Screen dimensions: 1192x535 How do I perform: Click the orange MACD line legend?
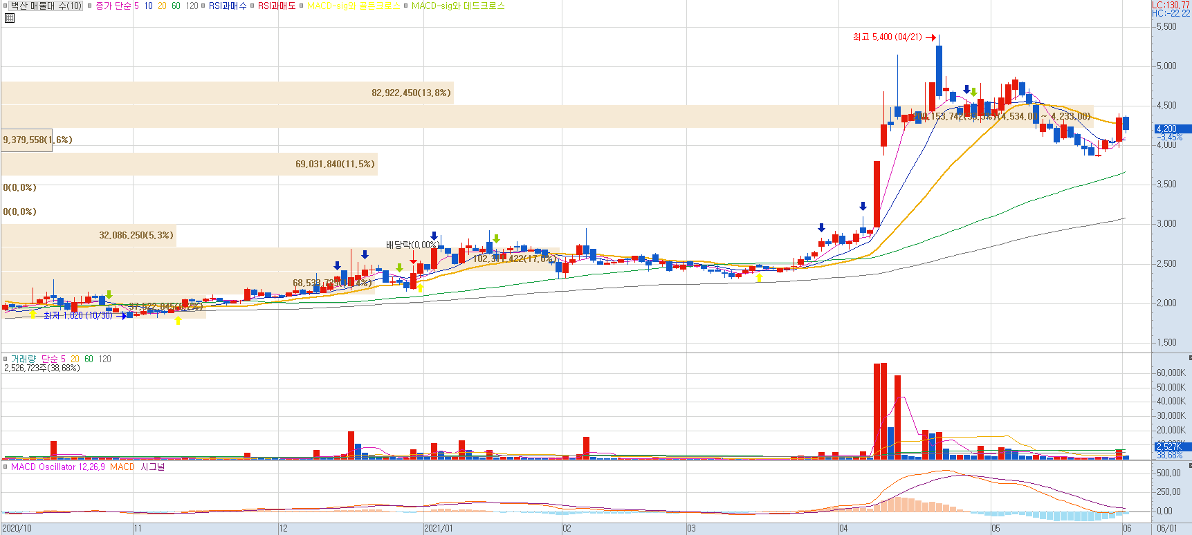122,467
